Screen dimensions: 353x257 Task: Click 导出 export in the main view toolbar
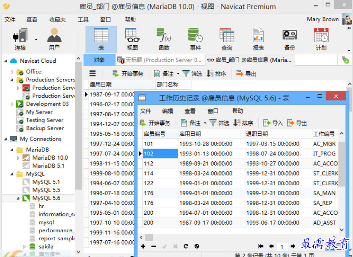pos(246,74)
